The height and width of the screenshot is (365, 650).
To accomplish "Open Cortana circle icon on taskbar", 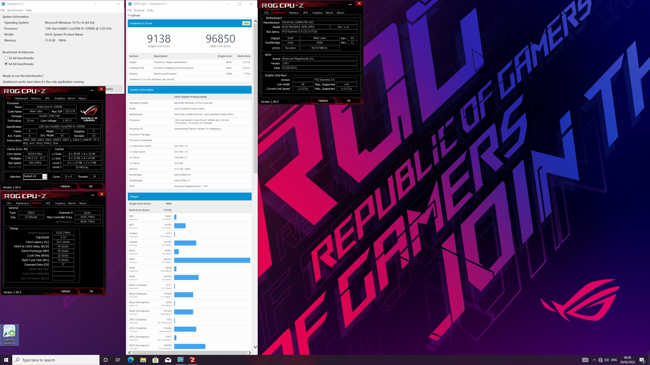I will click(x=106, y=360).
